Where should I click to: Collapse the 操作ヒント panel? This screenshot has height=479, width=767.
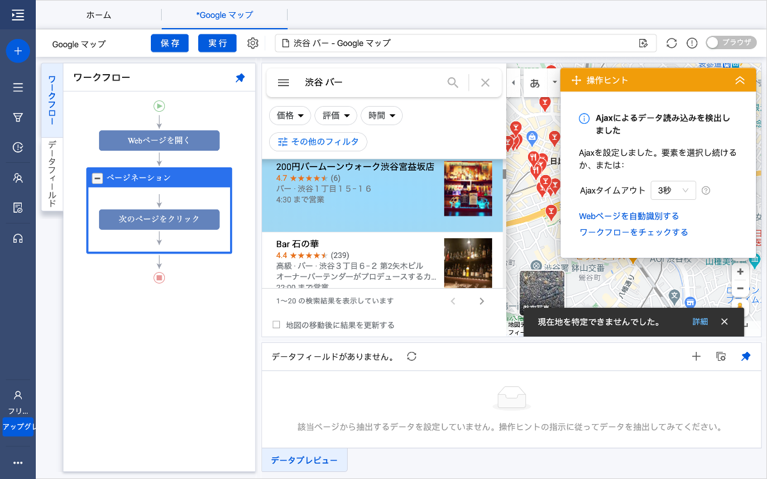[740, 80]
